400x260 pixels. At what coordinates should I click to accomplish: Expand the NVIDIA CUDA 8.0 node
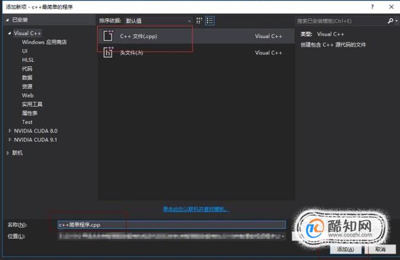[x=10, y=131]
